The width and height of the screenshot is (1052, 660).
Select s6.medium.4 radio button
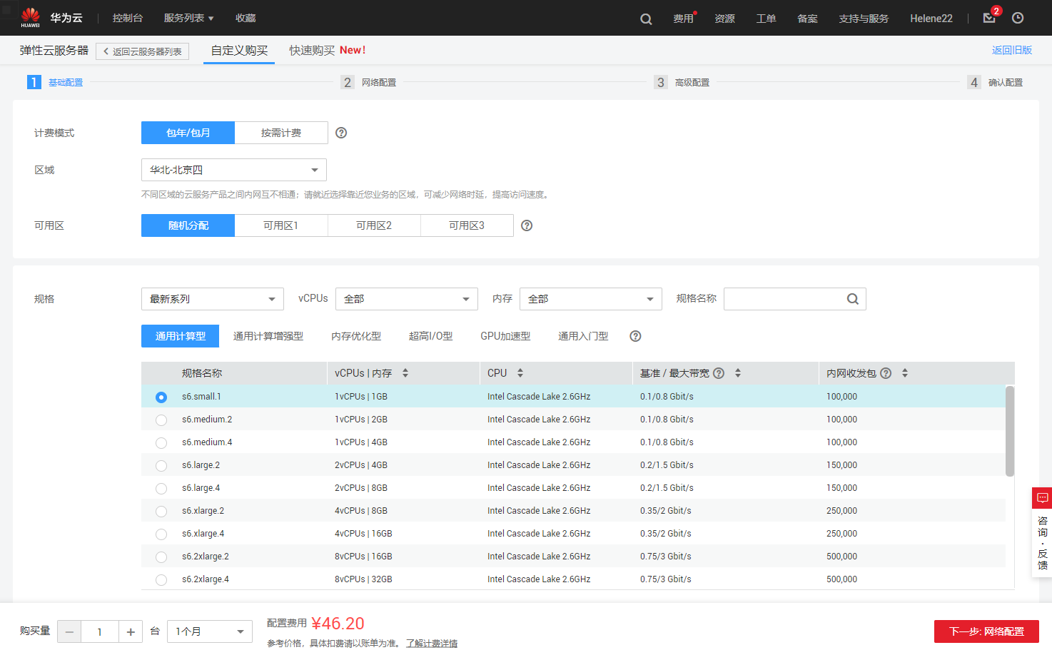161,443
